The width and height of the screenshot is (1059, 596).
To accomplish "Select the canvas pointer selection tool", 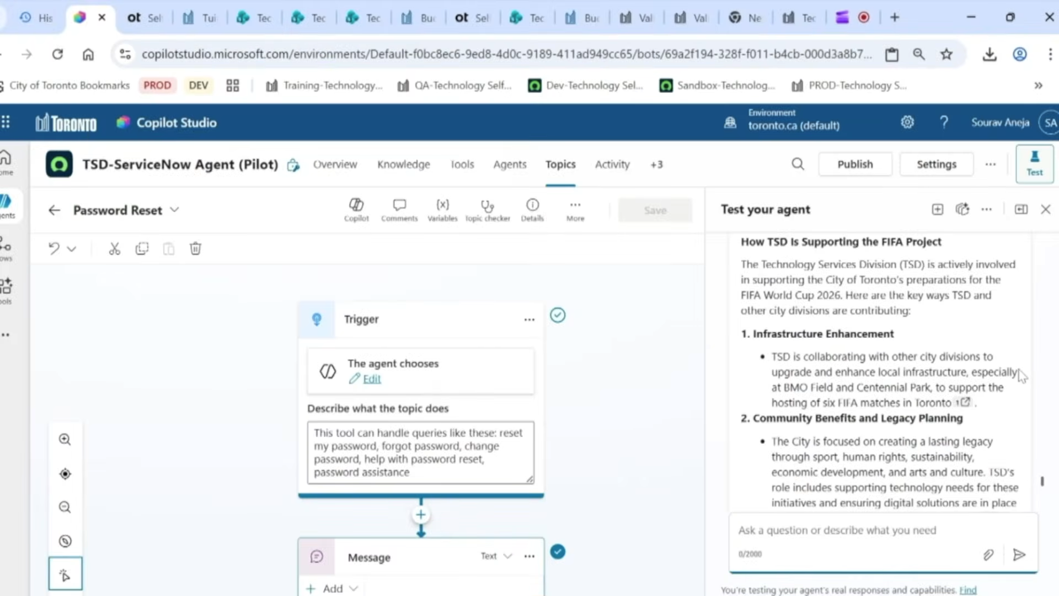I will (65, 574).
